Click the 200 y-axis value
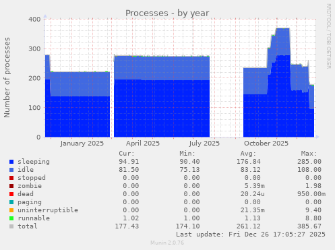This screenshot has width=335, height=250. tap(34, 78)
